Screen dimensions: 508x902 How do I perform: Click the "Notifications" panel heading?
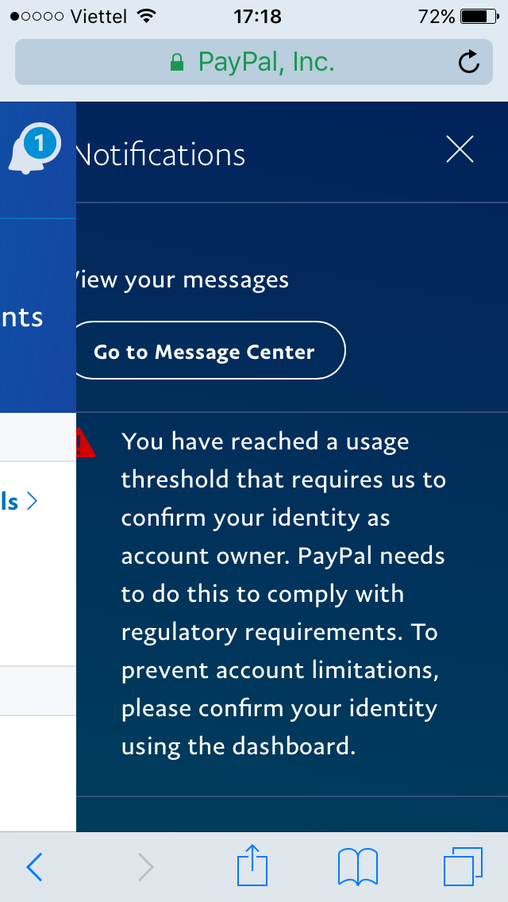[160, 155]
